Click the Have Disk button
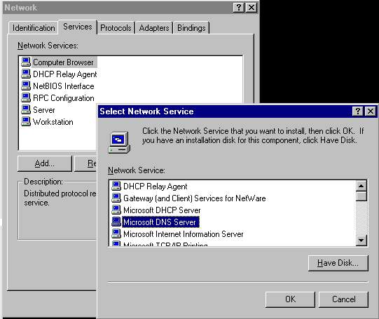The image size is (379, 319). click(x=338, y=263)
